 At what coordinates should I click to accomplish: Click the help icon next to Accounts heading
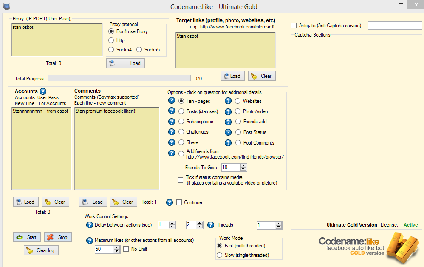(43, 91)
